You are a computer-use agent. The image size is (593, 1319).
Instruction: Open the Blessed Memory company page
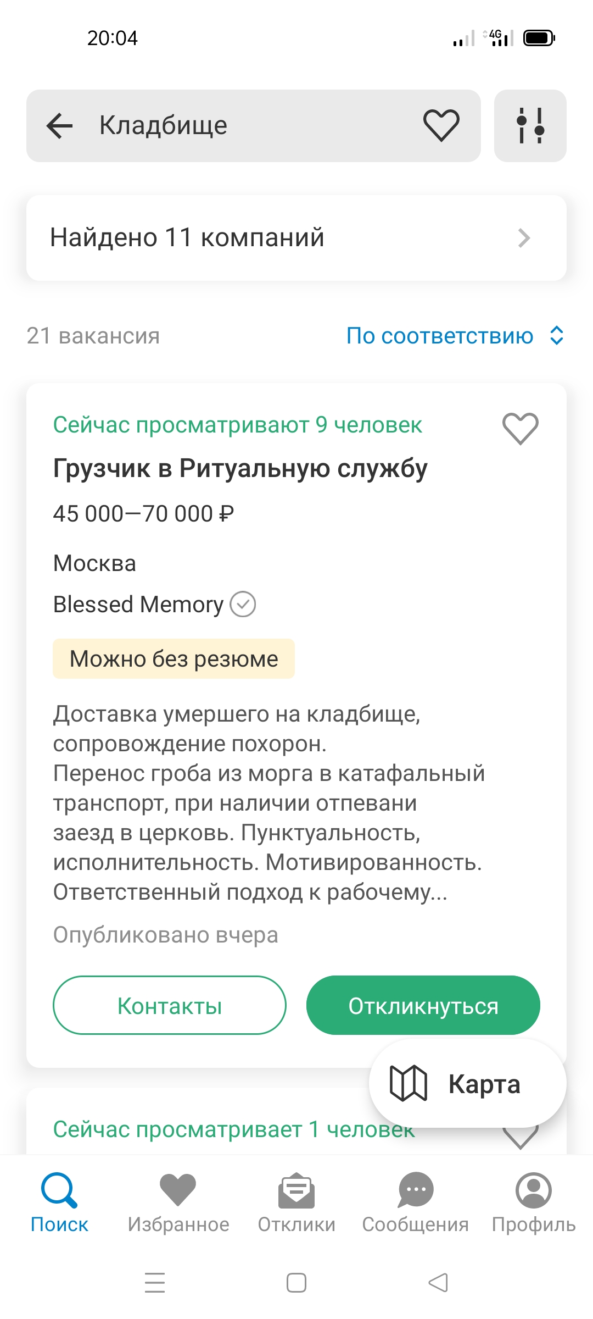pos(138,605)
